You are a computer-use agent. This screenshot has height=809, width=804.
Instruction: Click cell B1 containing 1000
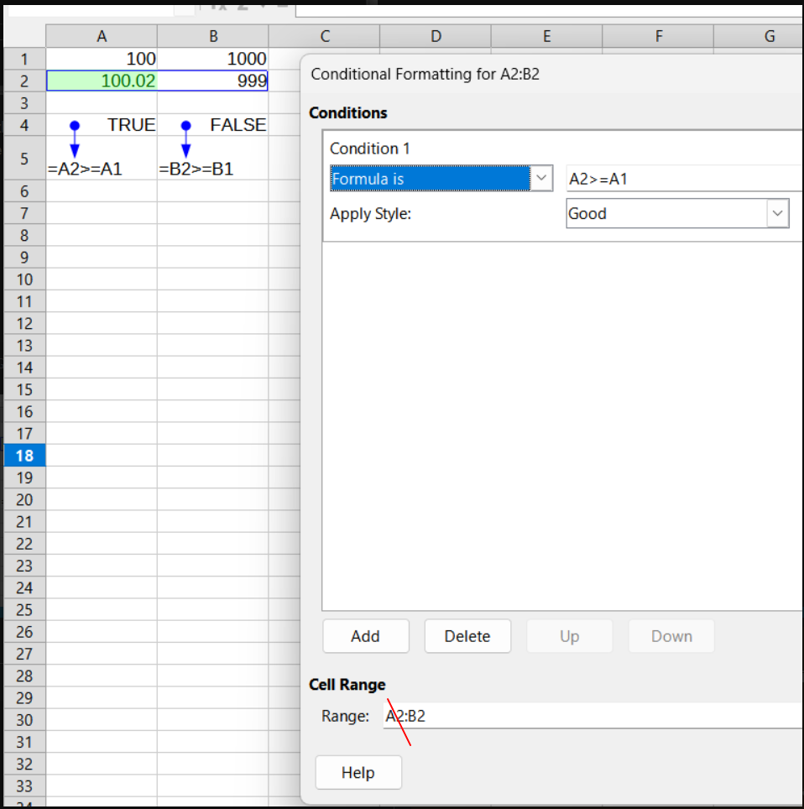212,59
